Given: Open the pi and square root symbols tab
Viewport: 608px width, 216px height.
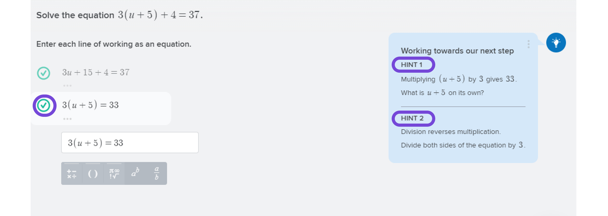Looking at the screenshot, I should tap(114, 173).
